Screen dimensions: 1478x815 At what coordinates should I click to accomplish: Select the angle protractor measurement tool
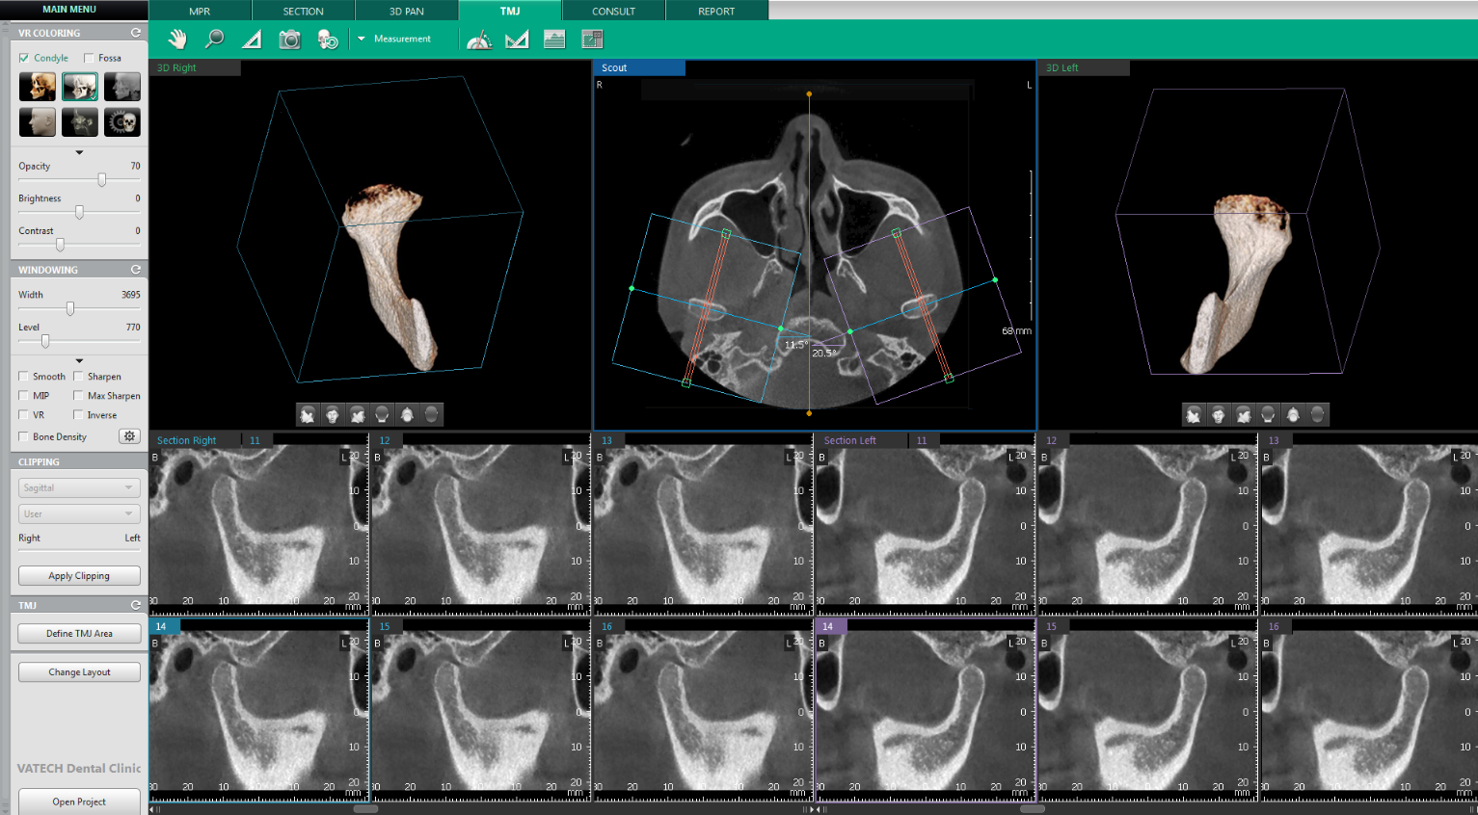(x=479, y=39)
